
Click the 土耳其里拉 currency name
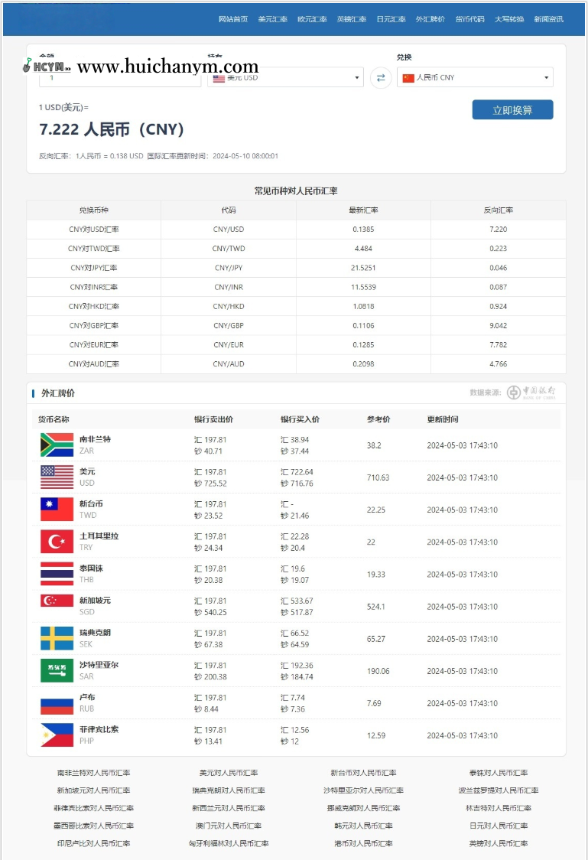(99, 536)
